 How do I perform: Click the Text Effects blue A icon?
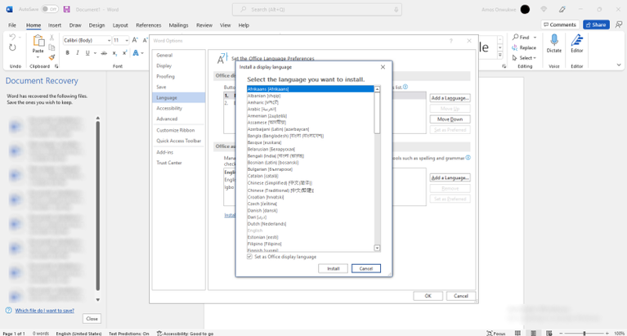pyautogui.click(x=136, y=53)
